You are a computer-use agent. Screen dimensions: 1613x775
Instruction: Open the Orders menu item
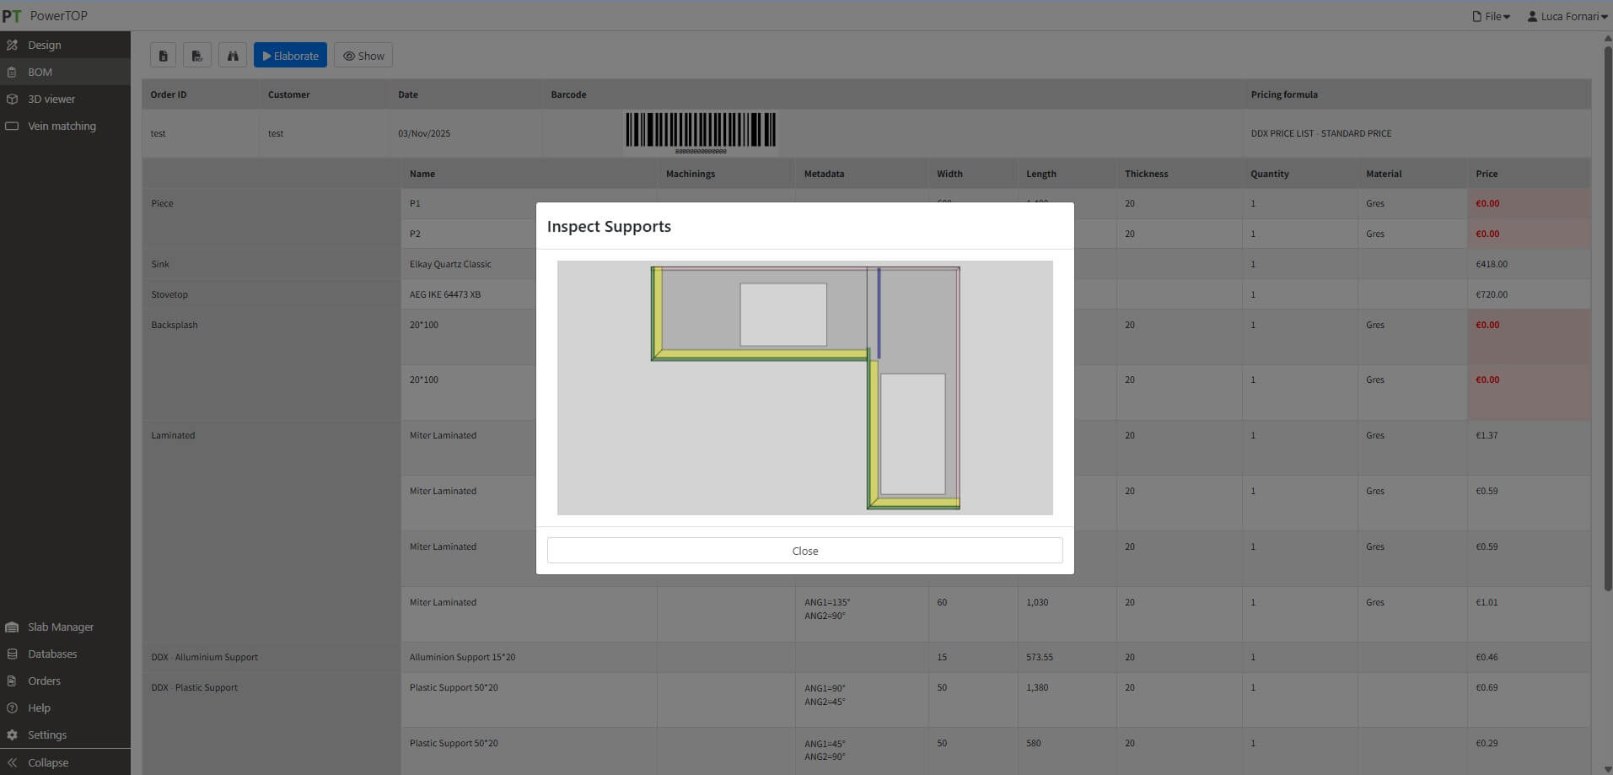tap(44, 681)
